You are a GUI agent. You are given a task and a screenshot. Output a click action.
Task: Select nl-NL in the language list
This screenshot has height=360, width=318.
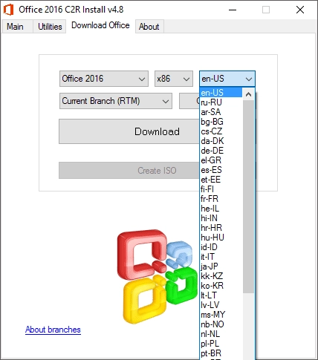[221, 334]
